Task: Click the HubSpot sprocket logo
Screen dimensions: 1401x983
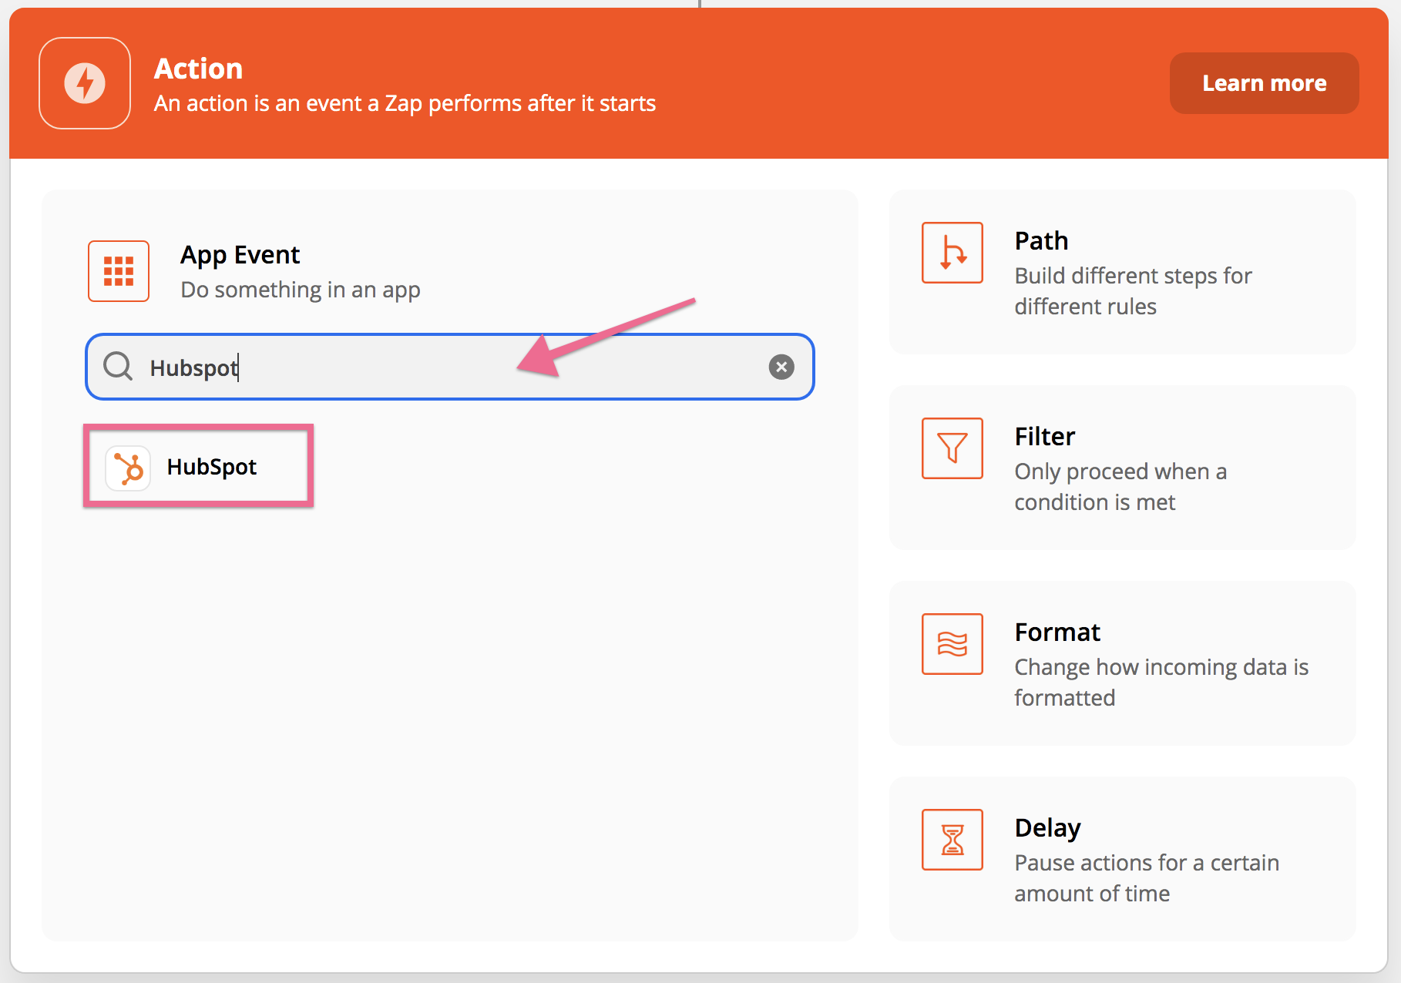Action: coord(128,468)
